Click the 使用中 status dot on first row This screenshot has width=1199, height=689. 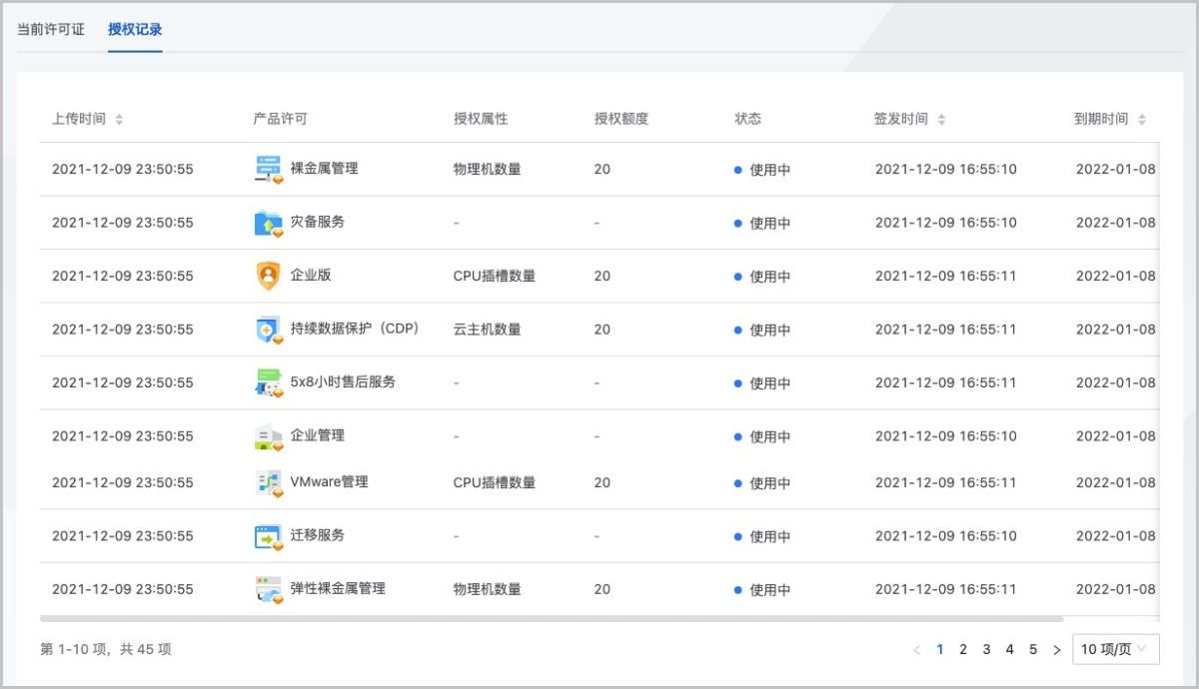pyautogui.click(x=737, y=169)
